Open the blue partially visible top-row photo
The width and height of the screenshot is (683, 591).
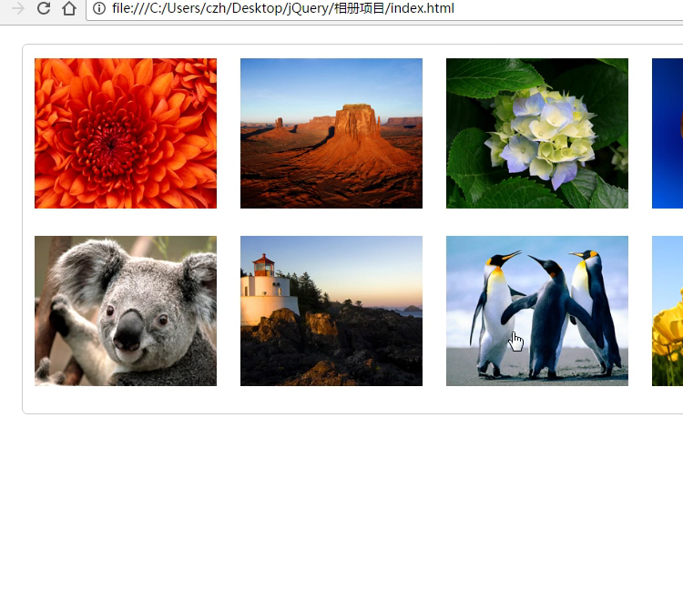point(668,133)
